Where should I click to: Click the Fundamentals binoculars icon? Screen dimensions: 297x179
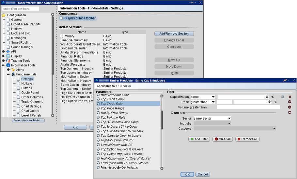(13, 74)
